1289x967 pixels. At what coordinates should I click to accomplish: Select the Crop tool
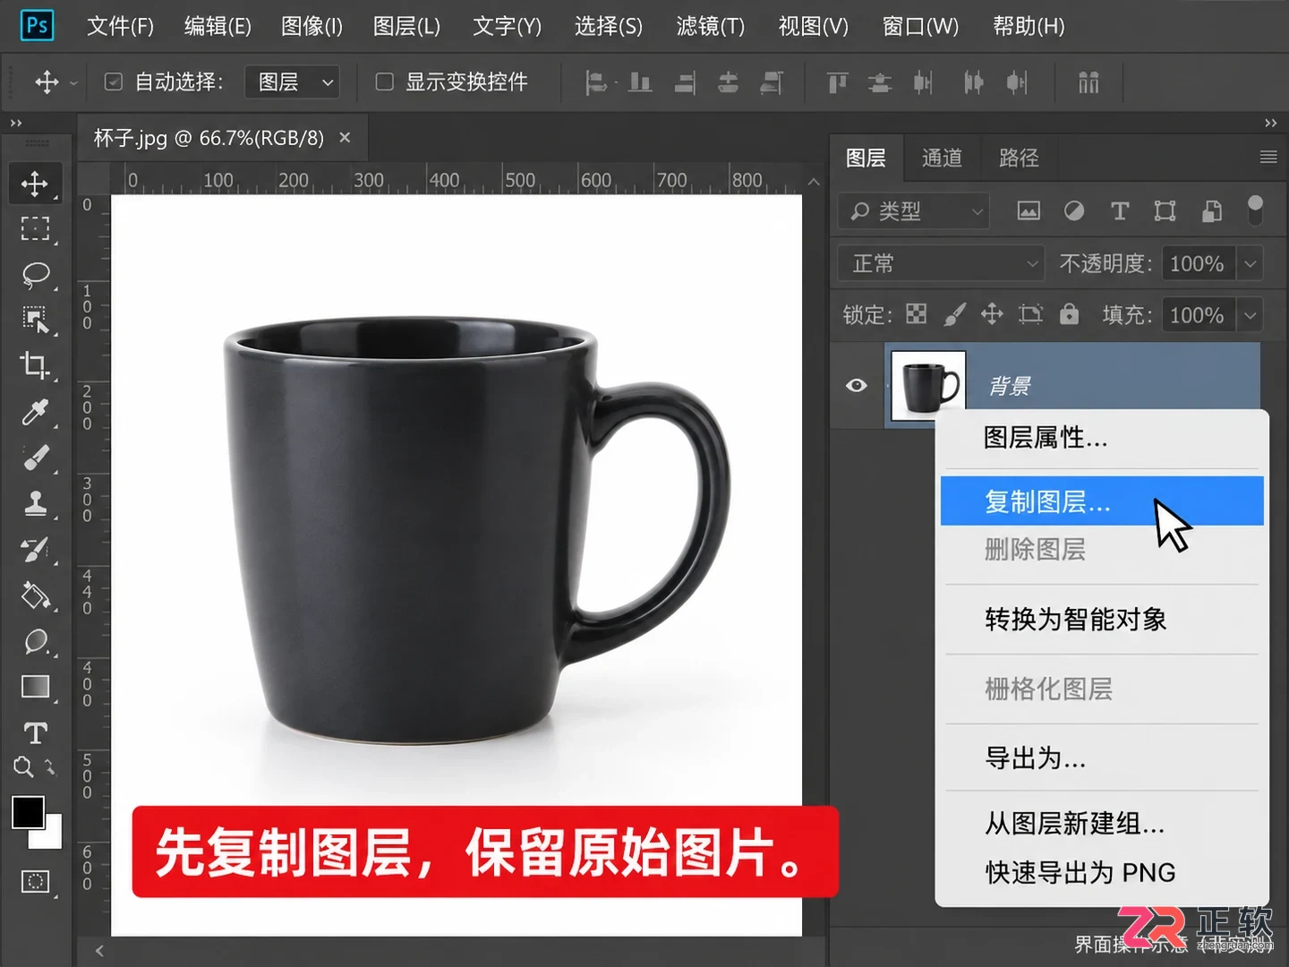[x=35, y=365]
